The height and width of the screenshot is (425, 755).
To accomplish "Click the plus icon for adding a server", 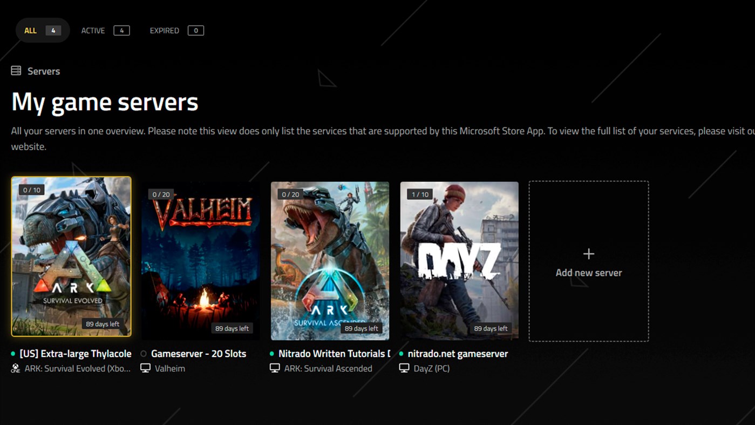I will tap(589, 253).
